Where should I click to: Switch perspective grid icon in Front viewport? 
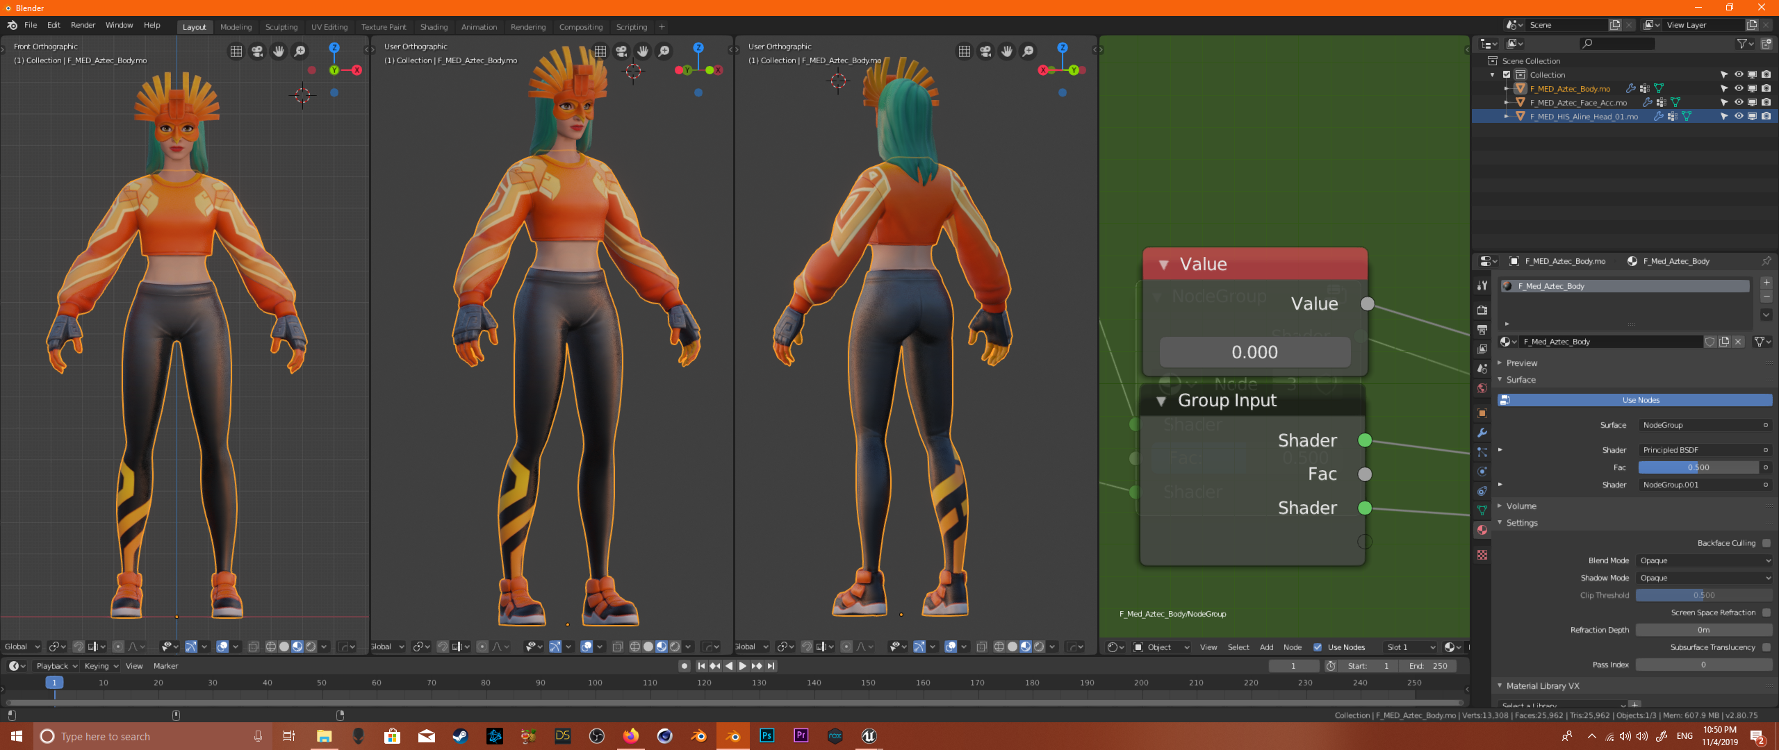[x=236, y=51]
